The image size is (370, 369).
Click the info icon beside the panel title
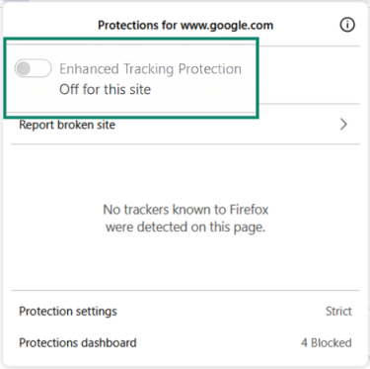pyautogui.click(x=347, y=25)
